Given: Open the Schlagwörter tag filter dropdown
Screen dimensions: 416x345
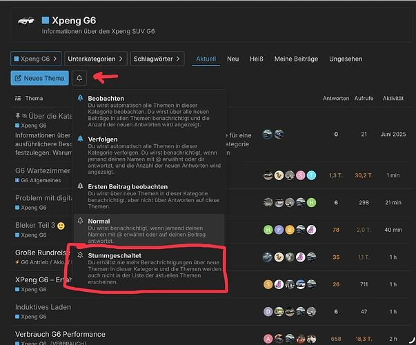Looking at the screenshot, I should [x=157, y=59].
